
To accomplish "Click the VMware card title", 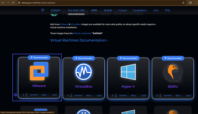I will pos(39,86).
